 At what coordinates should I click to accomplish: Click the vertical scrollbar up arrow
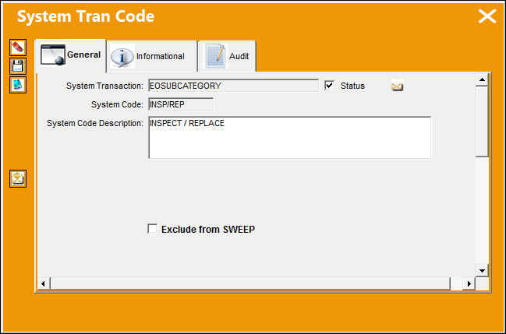click(x=482, y=79)
